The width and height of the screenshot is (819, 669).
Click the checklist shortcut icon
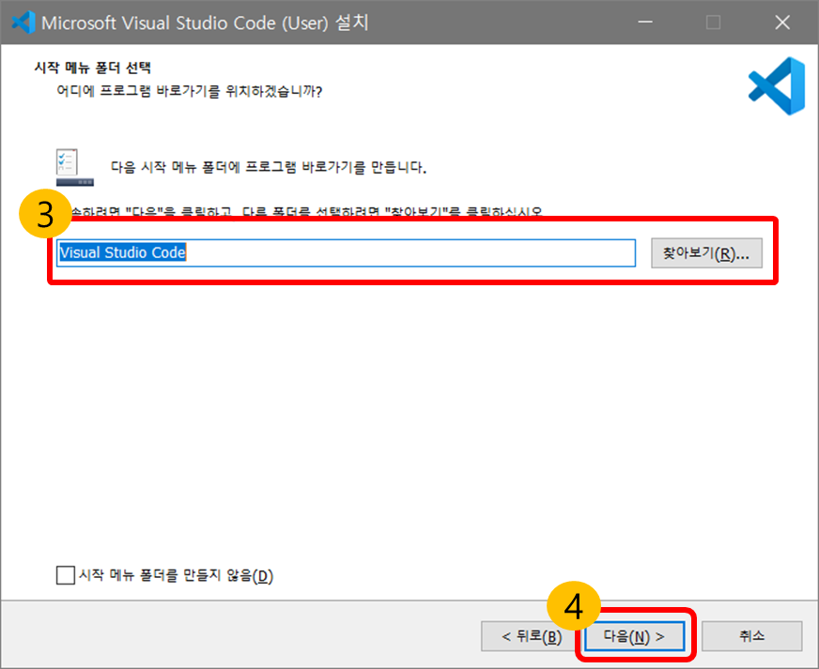coord(75,167)
